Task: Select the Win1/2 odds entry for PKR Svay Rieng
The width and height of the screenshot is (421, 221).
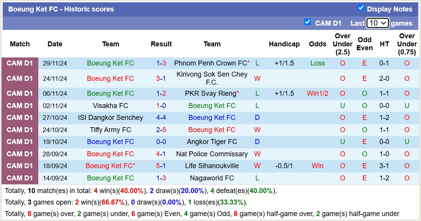Action: [318, 93]
